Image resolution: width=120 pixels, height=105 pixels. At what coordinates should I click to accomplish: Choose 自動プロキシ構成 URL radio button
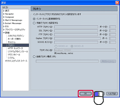click(34, 57)
